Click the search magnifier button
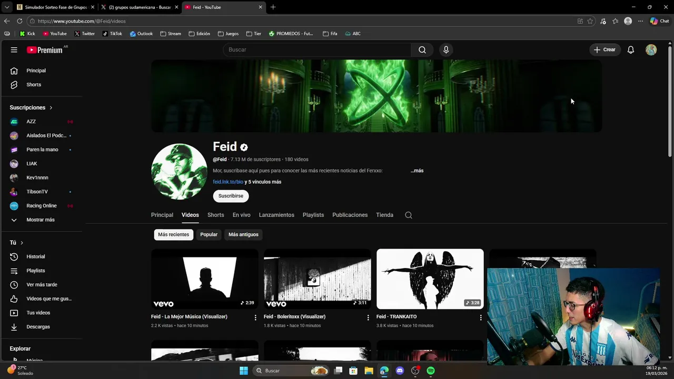This screenshot has width=674, height=379. (422, 49)
